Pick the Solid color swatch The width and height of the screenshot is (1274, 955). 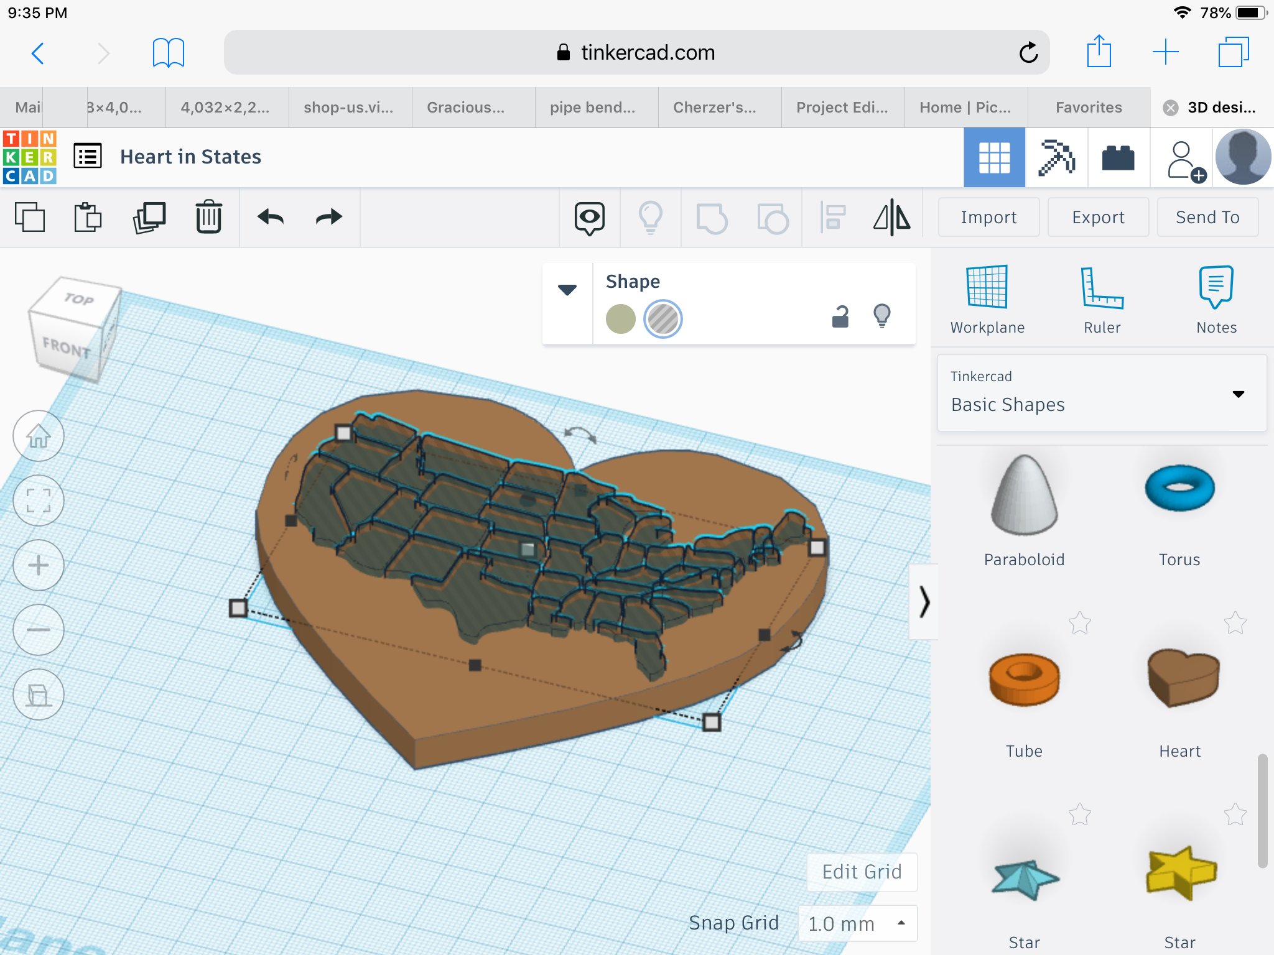620,319
